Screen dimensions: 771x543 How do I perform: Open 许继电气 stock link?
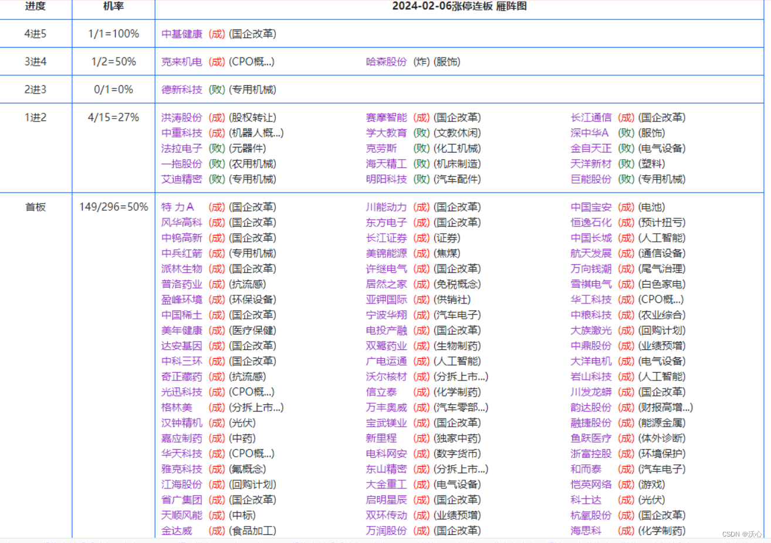pyautogui.click(x=387, y=269)
